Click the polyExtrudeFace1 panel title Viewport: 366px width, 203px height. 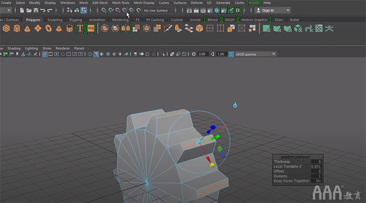295,157
